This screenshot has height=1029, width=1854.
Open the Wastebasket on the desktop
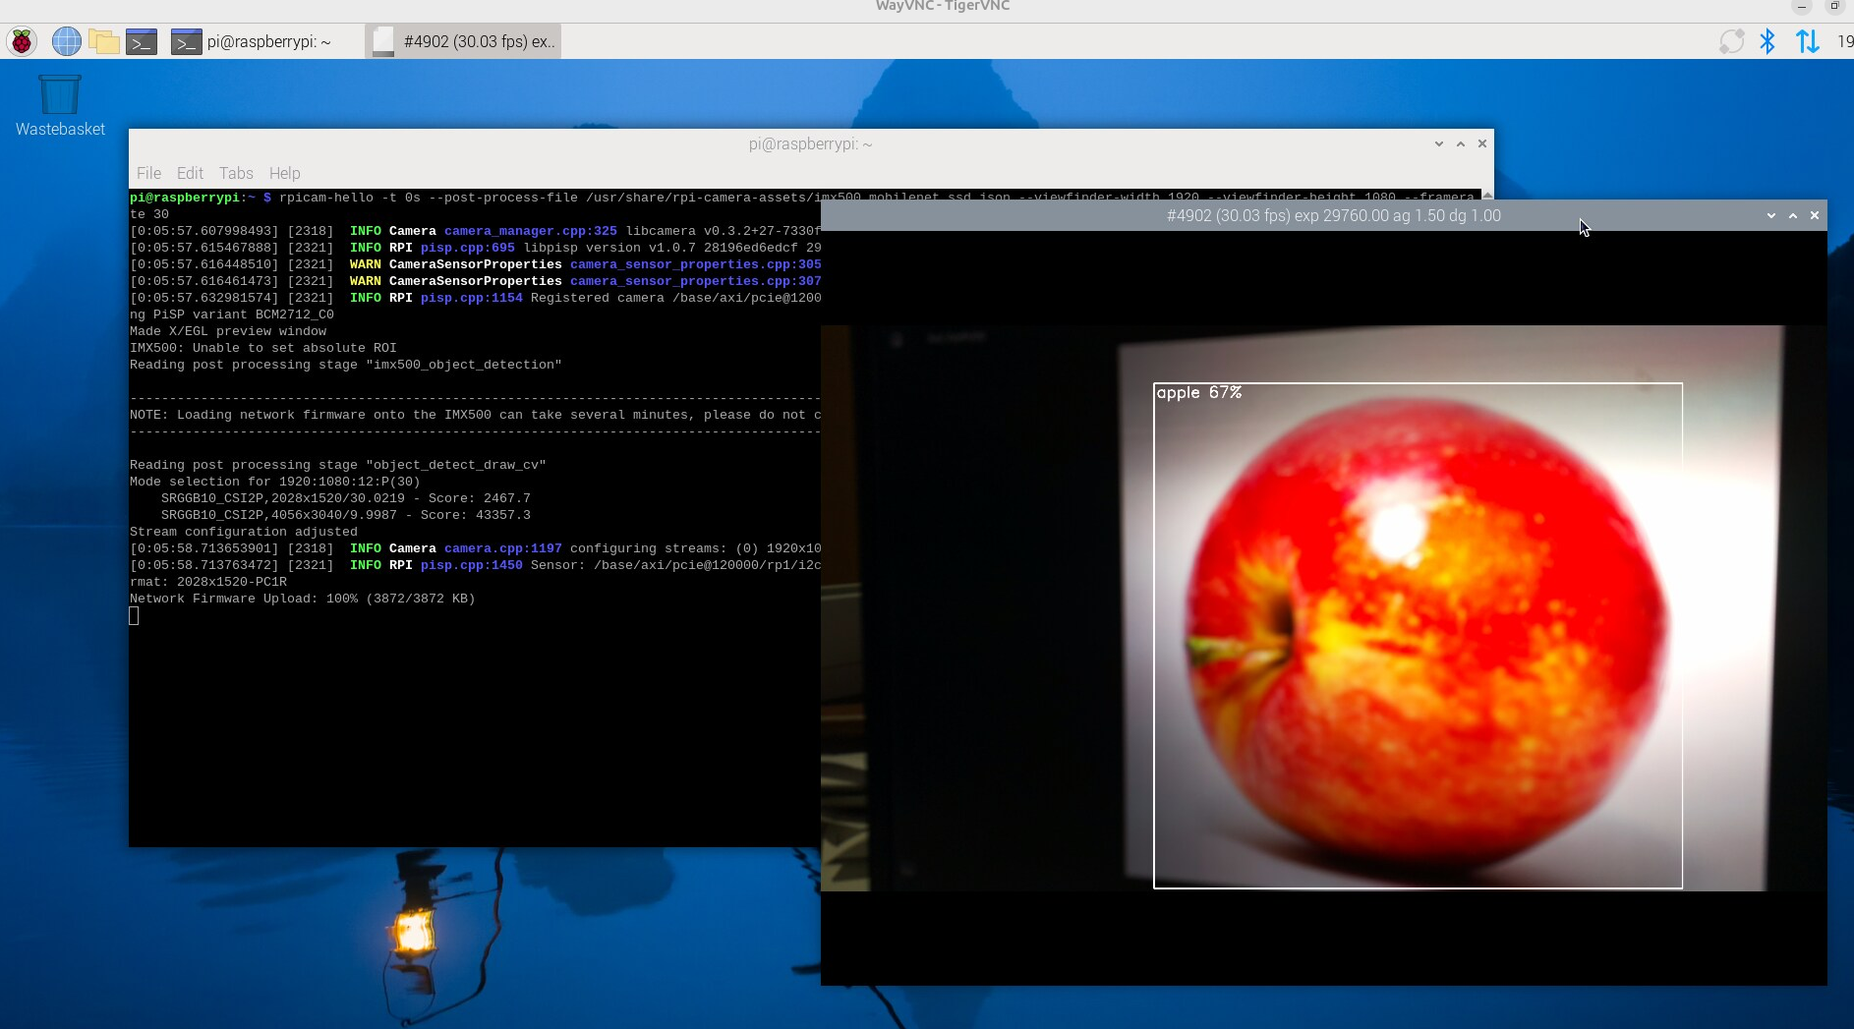point(59,93)
